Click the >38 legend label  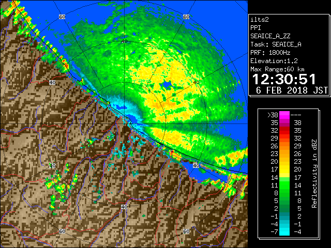pos(273,115)
